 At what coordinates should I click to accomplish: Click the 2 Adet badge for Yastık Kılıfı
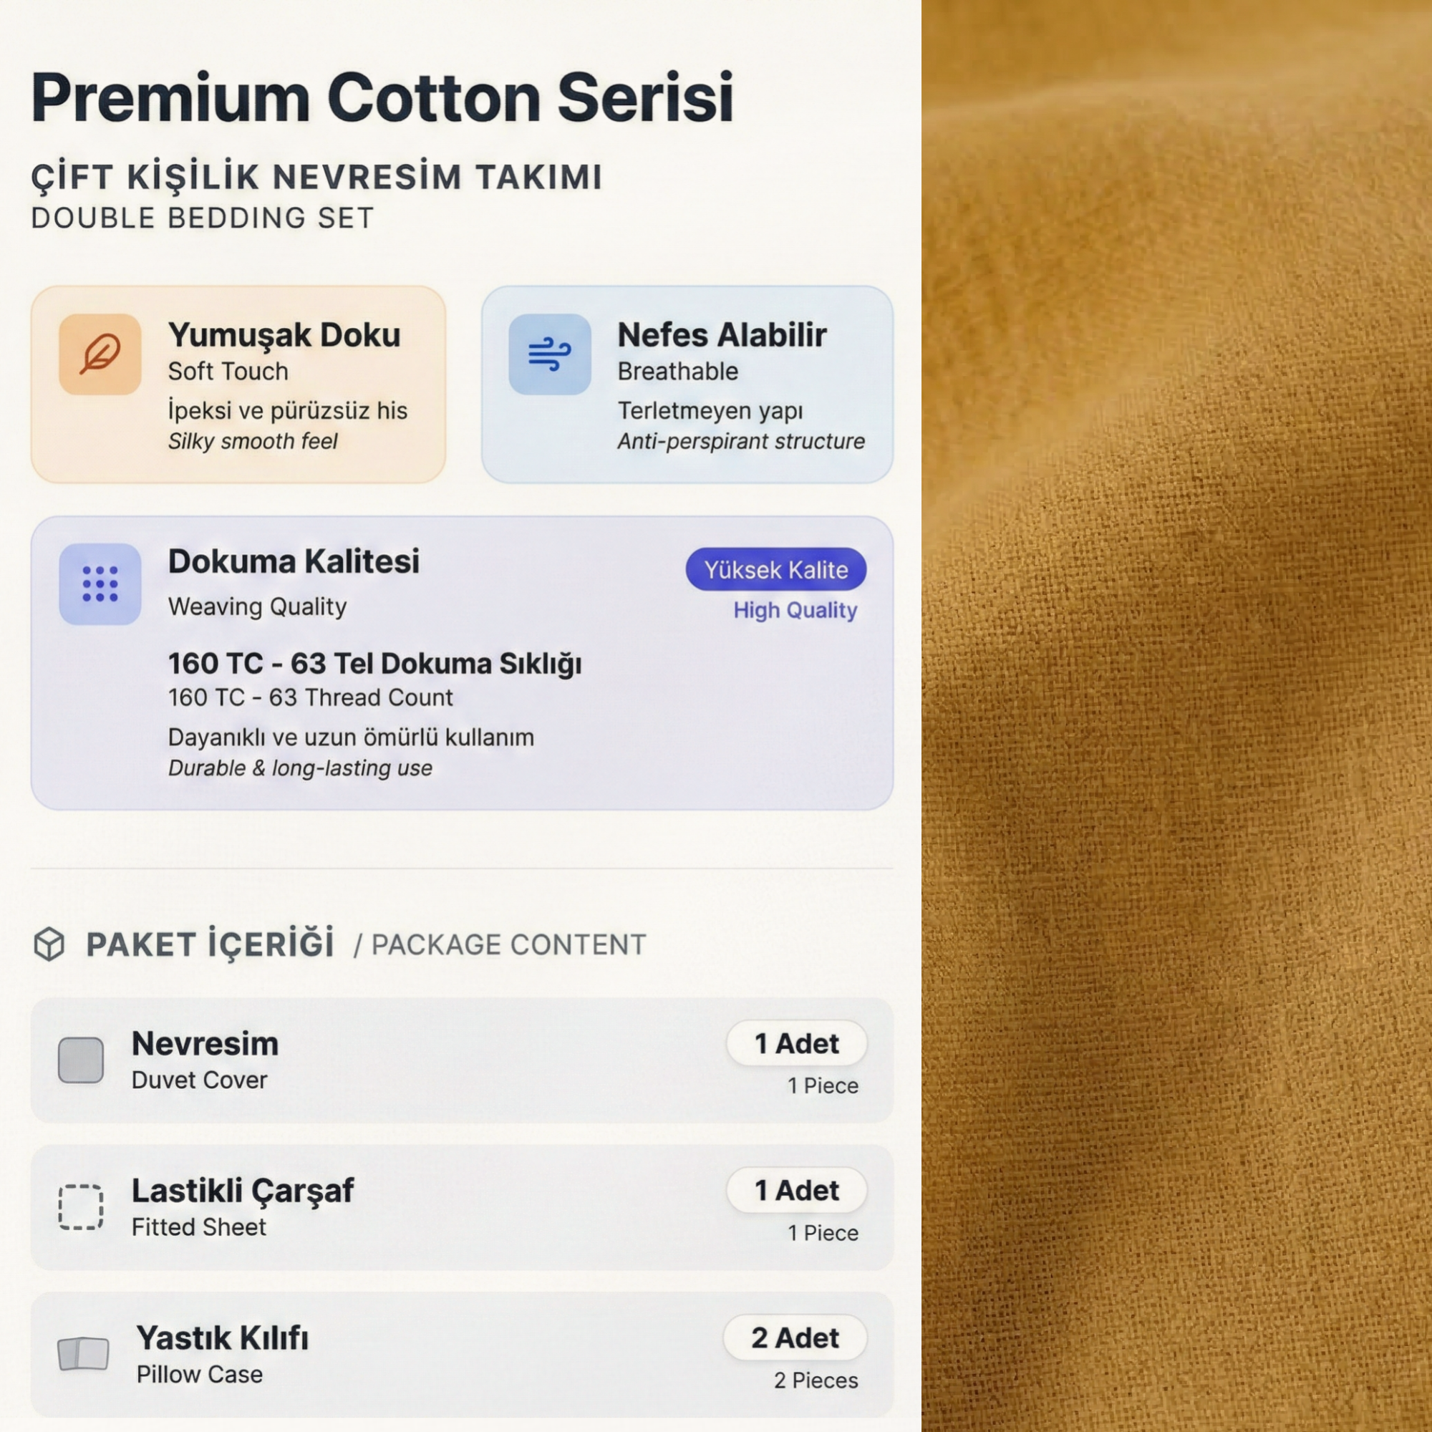795,1338
